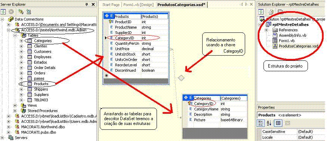Image resolution: width=327 pixels, height=141 pixels.
Task: Click Categories table icon in tree
Action: (x=30, y=41)
